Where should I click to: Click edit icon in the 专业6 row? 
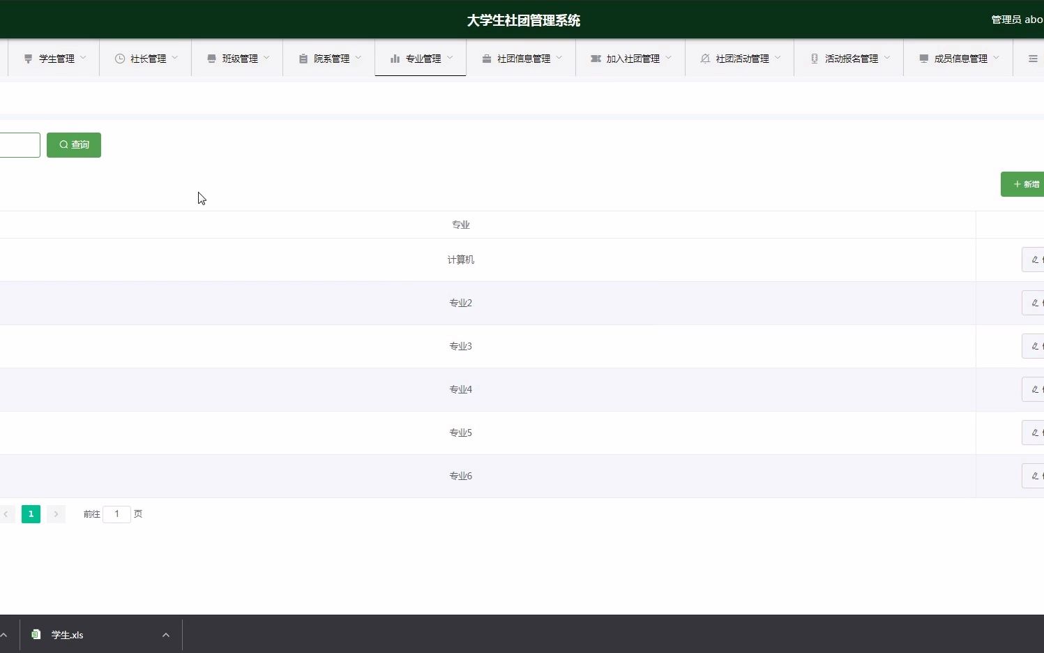click(1035, 476)
